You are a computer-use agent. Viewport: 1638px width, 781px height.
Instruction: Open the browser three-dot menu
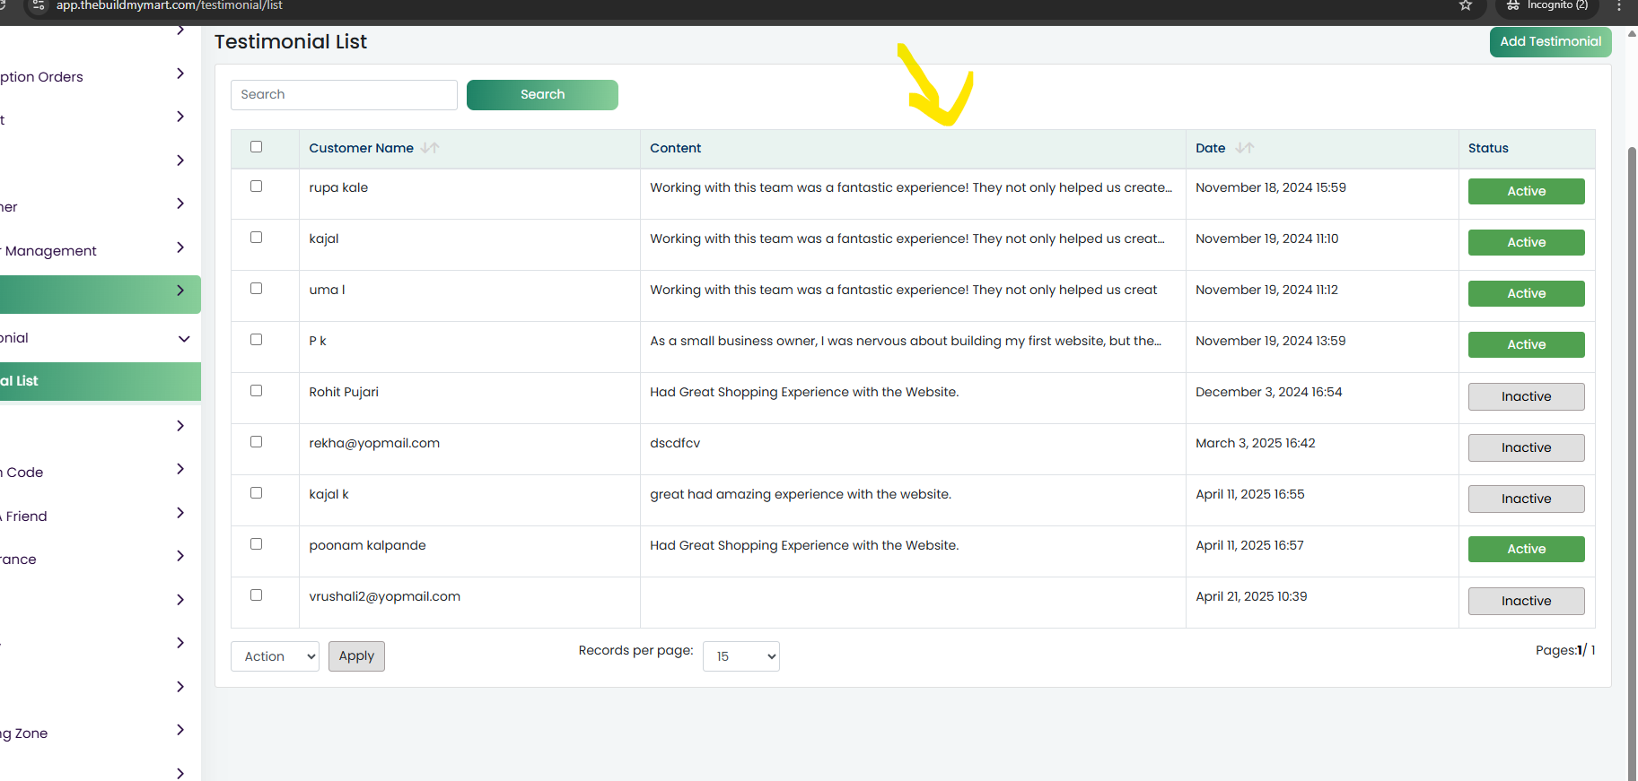[x=1619, y=5]
